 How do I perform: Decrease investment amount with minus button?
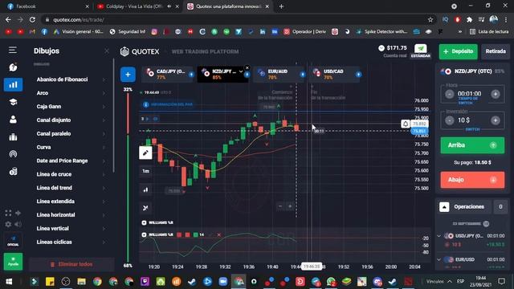[450, 120]
